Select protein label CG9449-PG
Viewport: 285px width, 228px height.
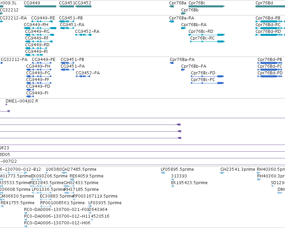point(38,73)
